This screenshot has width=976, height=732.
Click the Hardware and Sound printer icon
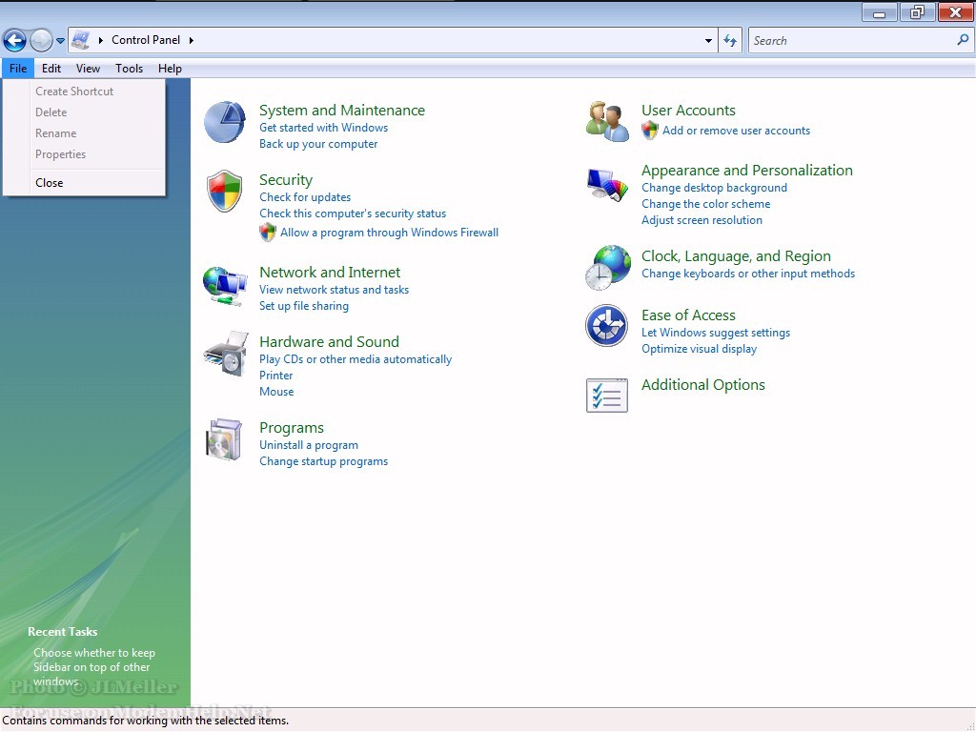(225, 354)
